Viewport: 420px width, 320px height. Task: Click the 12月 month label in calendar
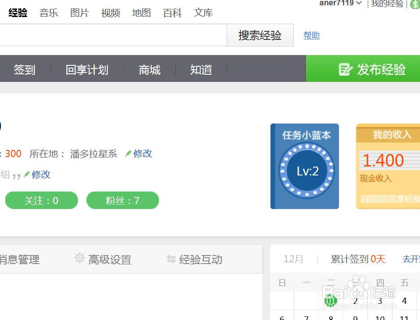(293, 259)
